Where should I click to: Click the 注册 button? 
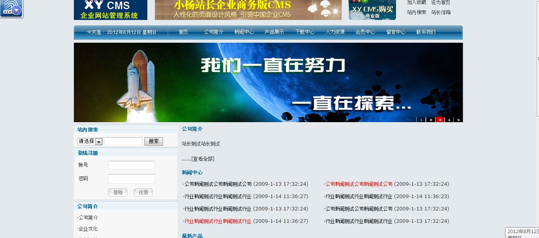pos(143,192)
